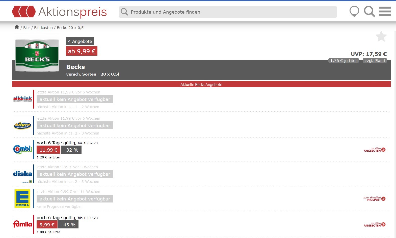
Task: Open EDEKA zum aktuellen Prospekt link
Action: [375, 199]
